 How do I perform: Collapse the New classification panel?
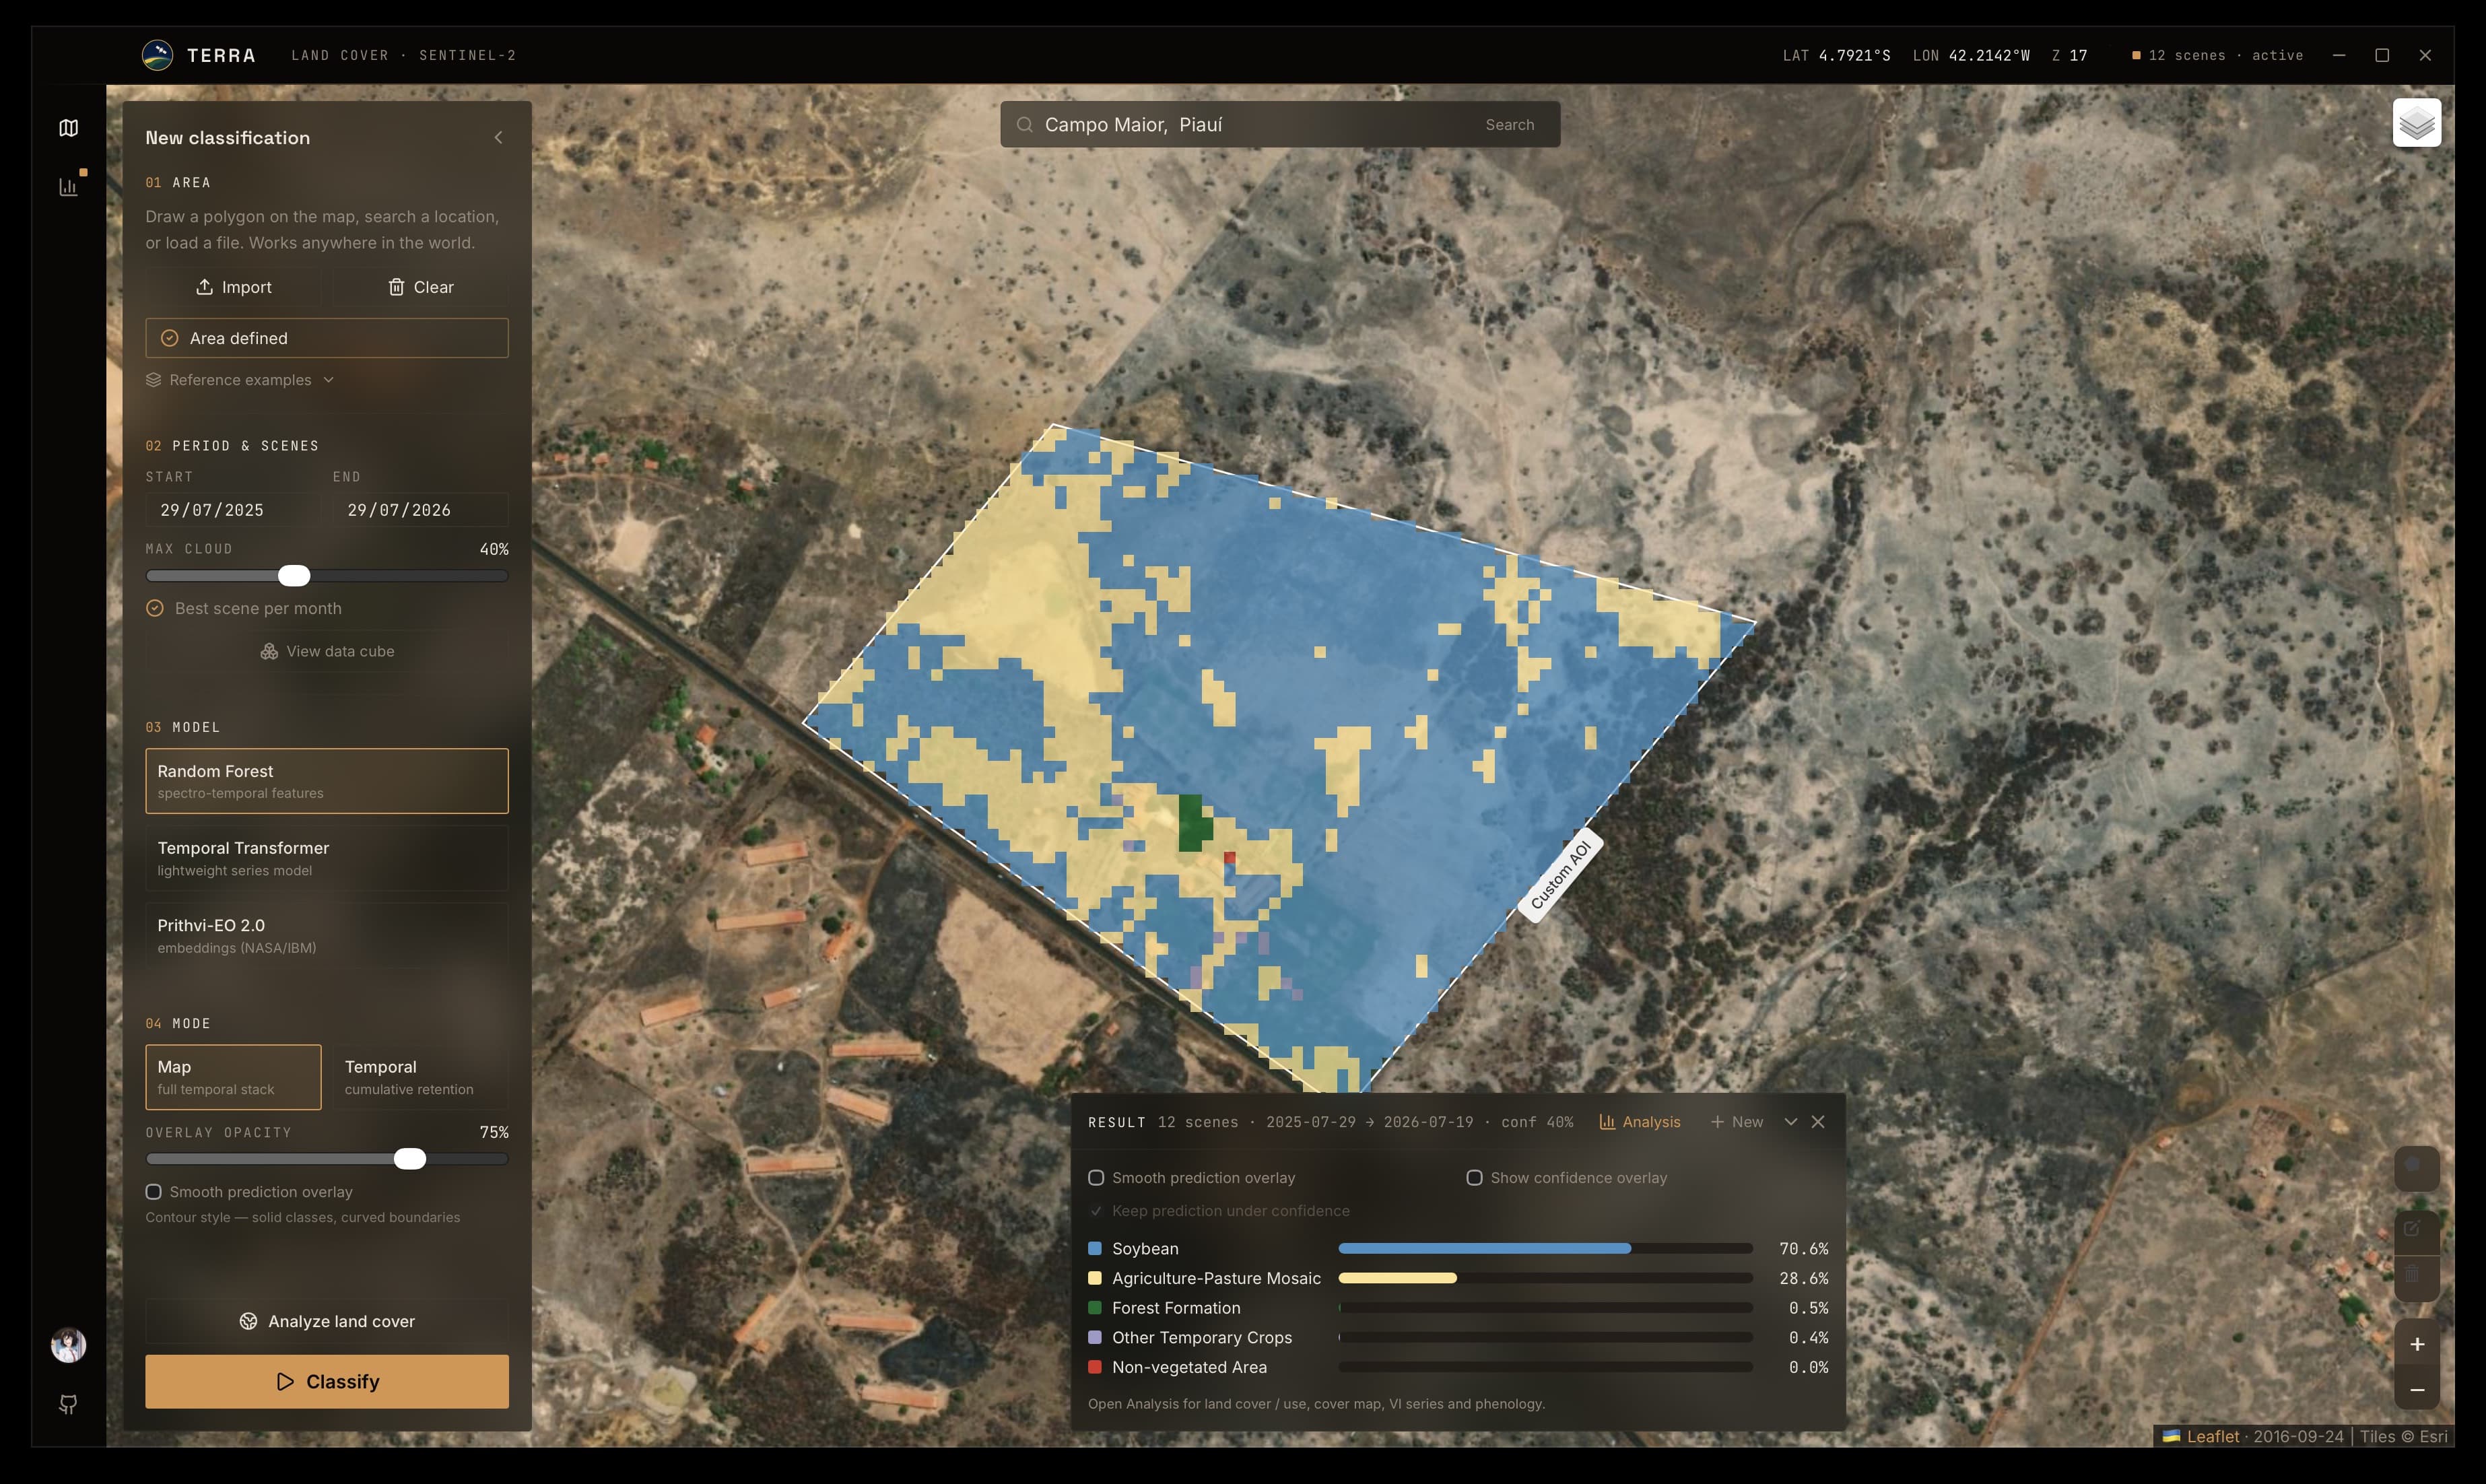498,137
